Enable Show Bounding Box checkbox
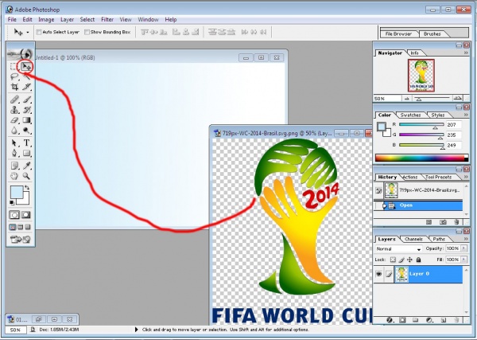Screen dimensions: 477x340 [x=87, y=32]
